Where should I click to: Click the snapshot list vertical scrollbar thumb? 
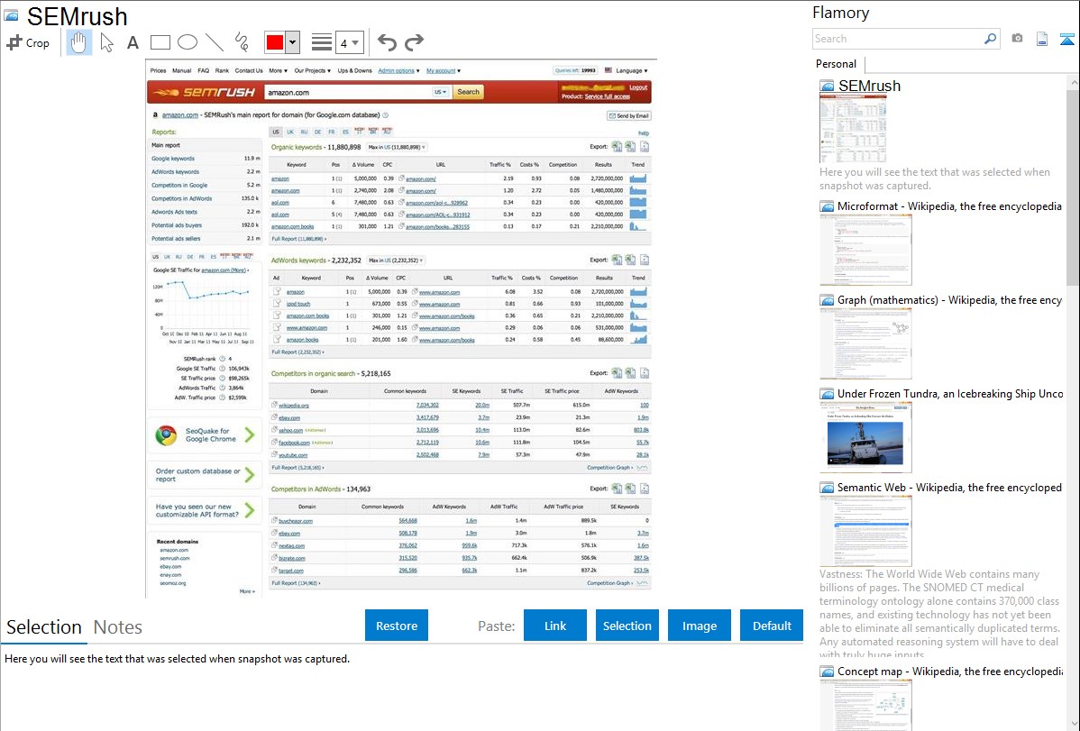(x=1073, y=186)
